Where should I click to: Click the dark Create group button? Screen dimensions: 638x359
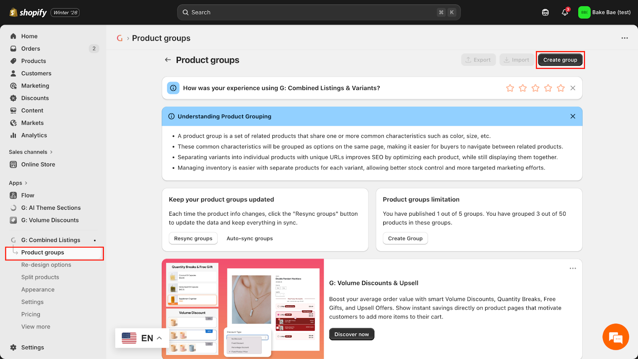coord(560,60)
